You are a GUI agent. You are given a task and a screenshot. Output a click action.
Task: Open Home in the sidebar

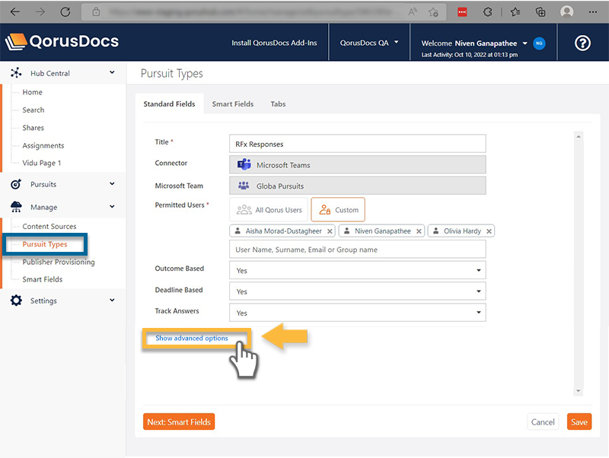[x=32, y=92]
